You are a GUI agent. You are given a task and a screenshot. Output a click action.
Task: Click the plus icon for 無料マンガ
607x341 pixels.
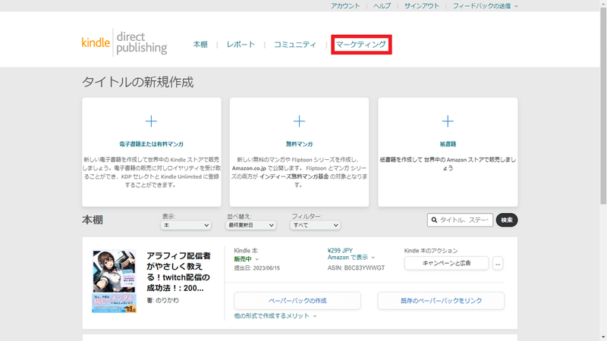pos(299,121)
